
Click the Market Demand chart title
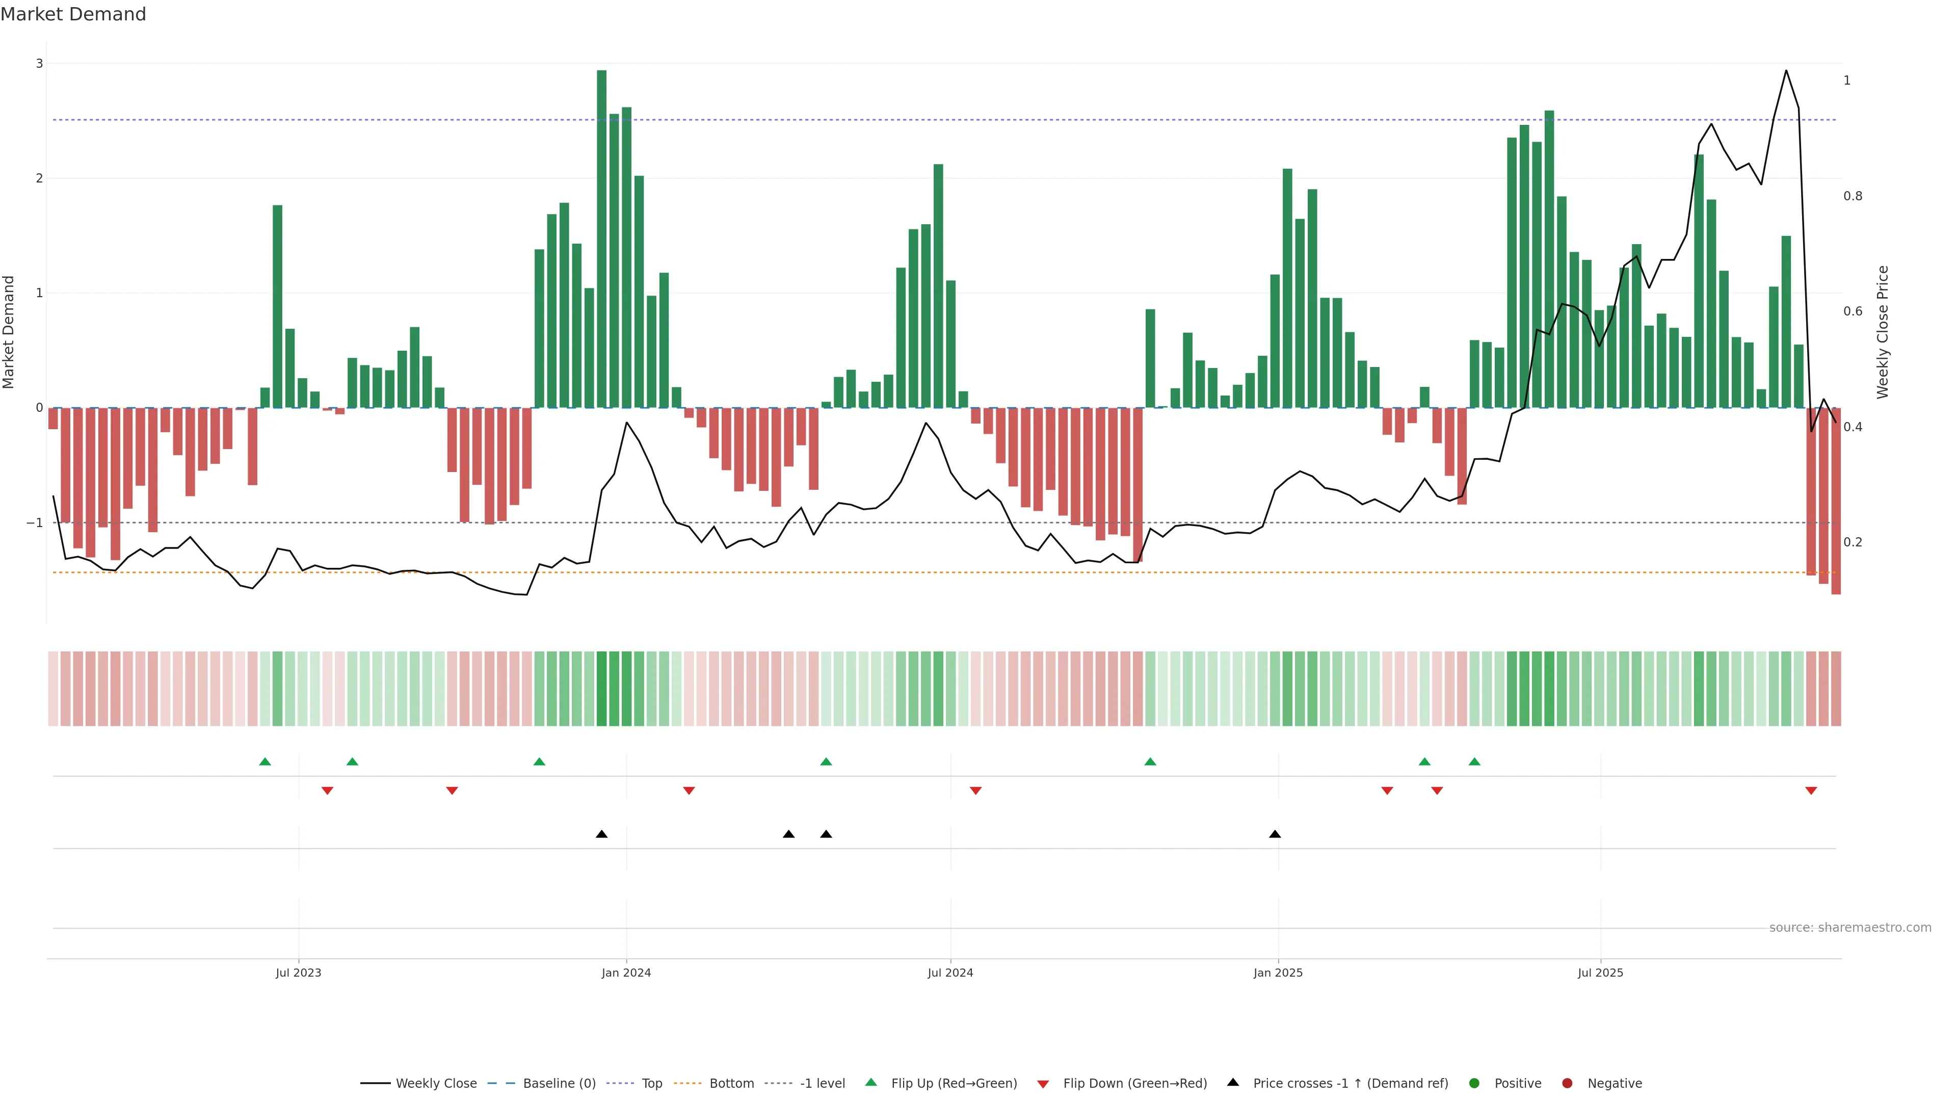tap(73, 14)
